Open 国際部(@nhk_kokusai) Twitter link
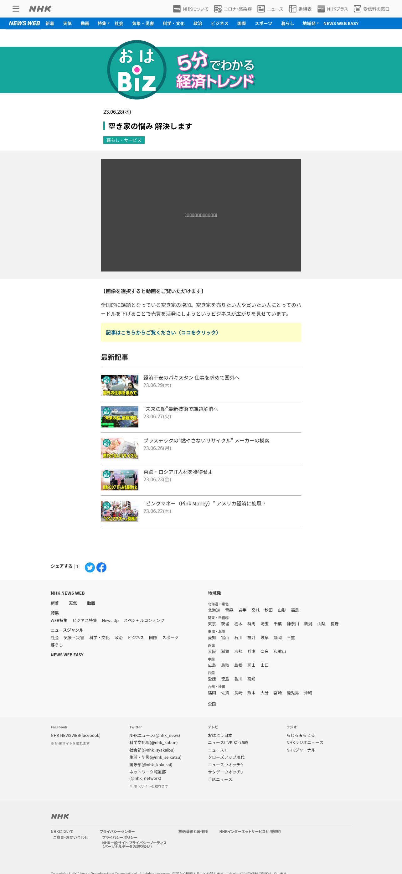402x874 pixels. click(x=151, y=765)
